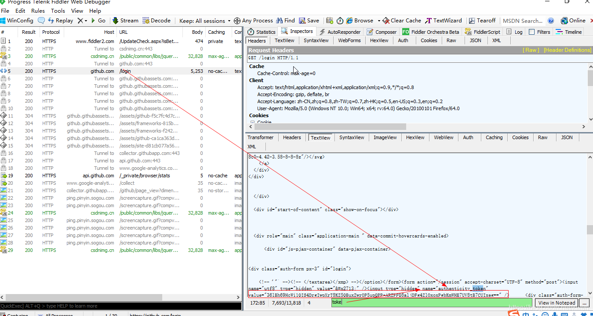Click response pane vertical scrollbar thumb
The image size is (593, 316).
tap(590, 230)
